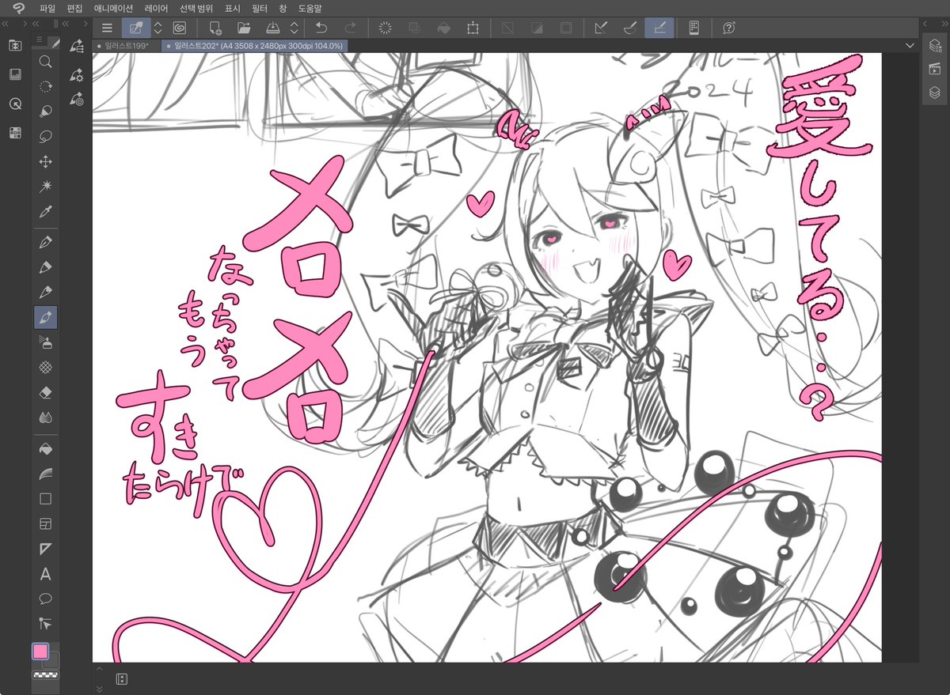
Task: Switch to the 일러스트202 canvas tab
Action: click(x=253, y=46)
